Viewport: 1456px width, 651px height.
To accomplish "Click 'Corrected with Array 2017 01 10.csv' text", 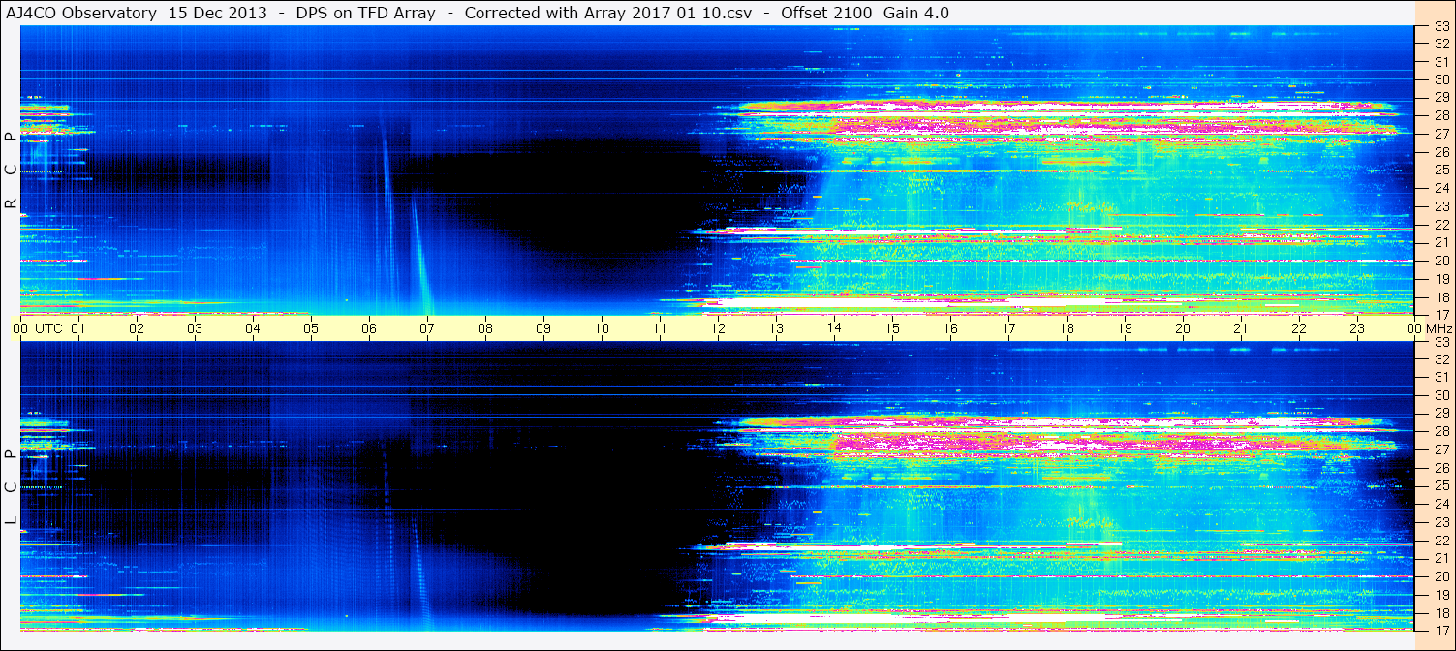I will pyautogui.click(x=608, y=13).
